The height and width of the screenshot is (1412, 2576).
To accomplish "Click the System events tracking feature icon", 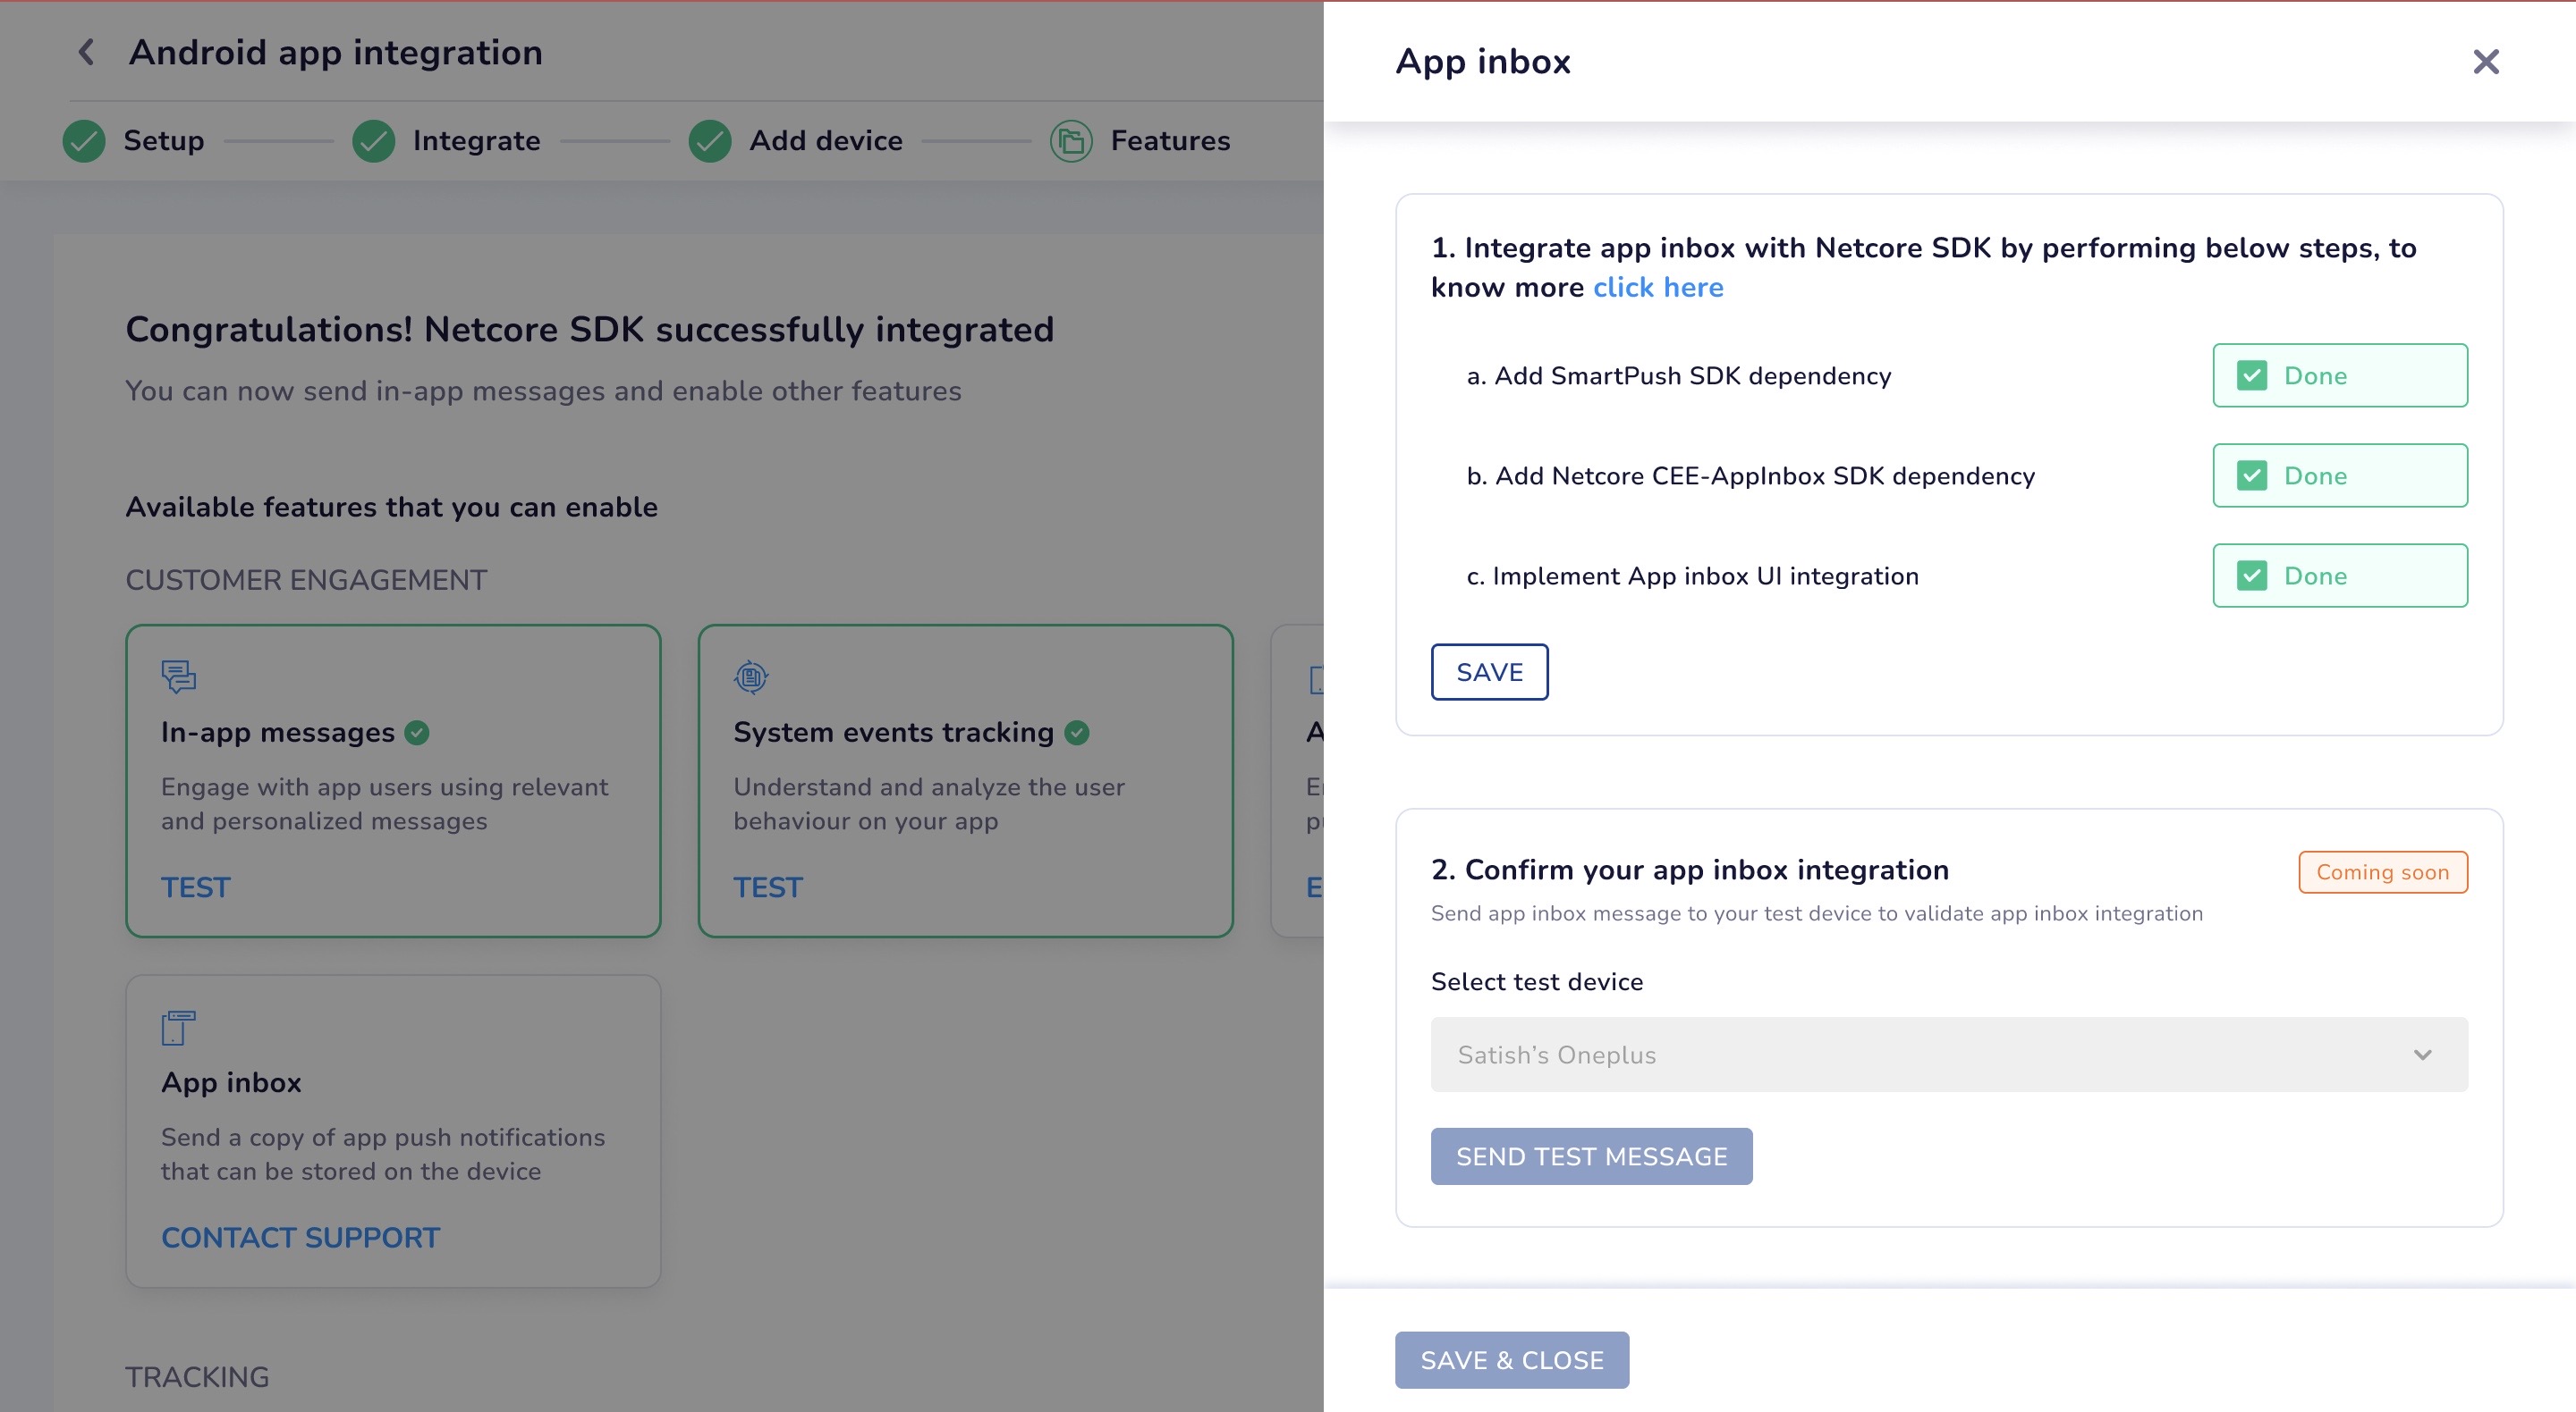I will pyautogui.click(x=751, y=677).
